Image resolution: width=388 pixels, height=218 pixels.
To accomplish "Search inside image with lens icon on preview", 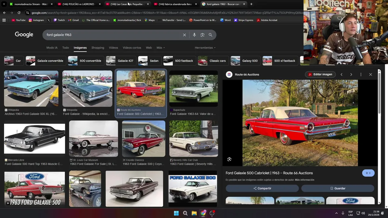I will [x=229, y=159].
